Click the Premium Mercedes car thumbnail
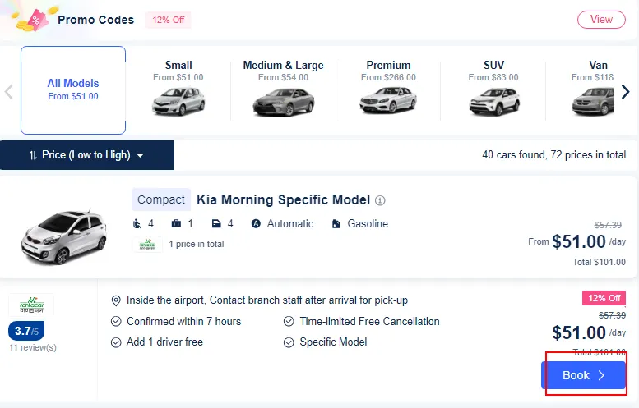 [x=388, y=101]
